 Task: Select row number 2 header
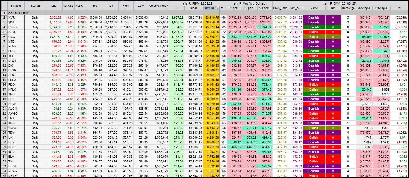[4, 17]
